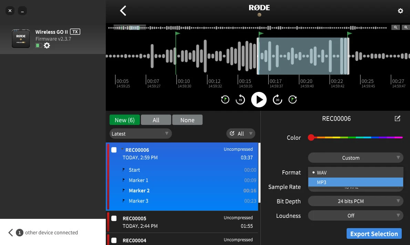The height and width of the screenshot is (245, 410).
Task: Click Export Selection
Action: (x=374, y=234)
